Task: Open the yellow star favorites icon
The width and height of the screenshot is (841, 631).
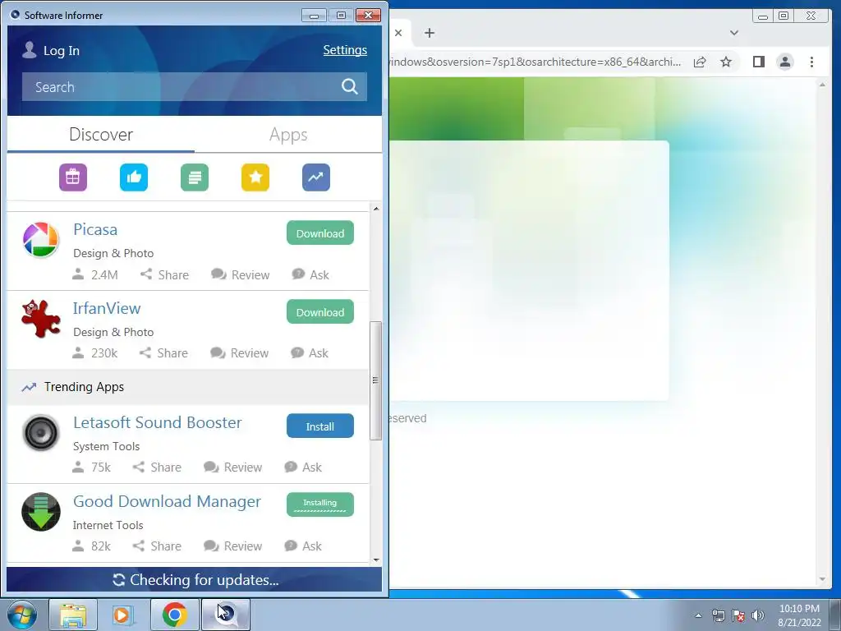Action: 255,177
